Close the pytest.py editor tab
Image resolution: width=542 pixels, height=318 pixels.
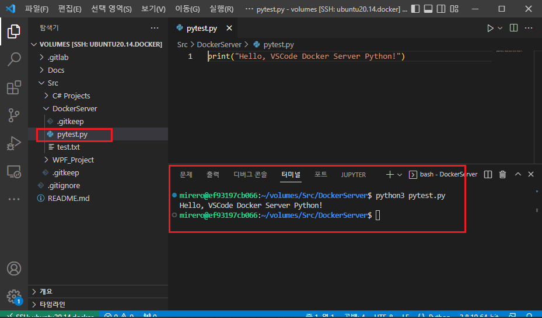pos(229,29)
